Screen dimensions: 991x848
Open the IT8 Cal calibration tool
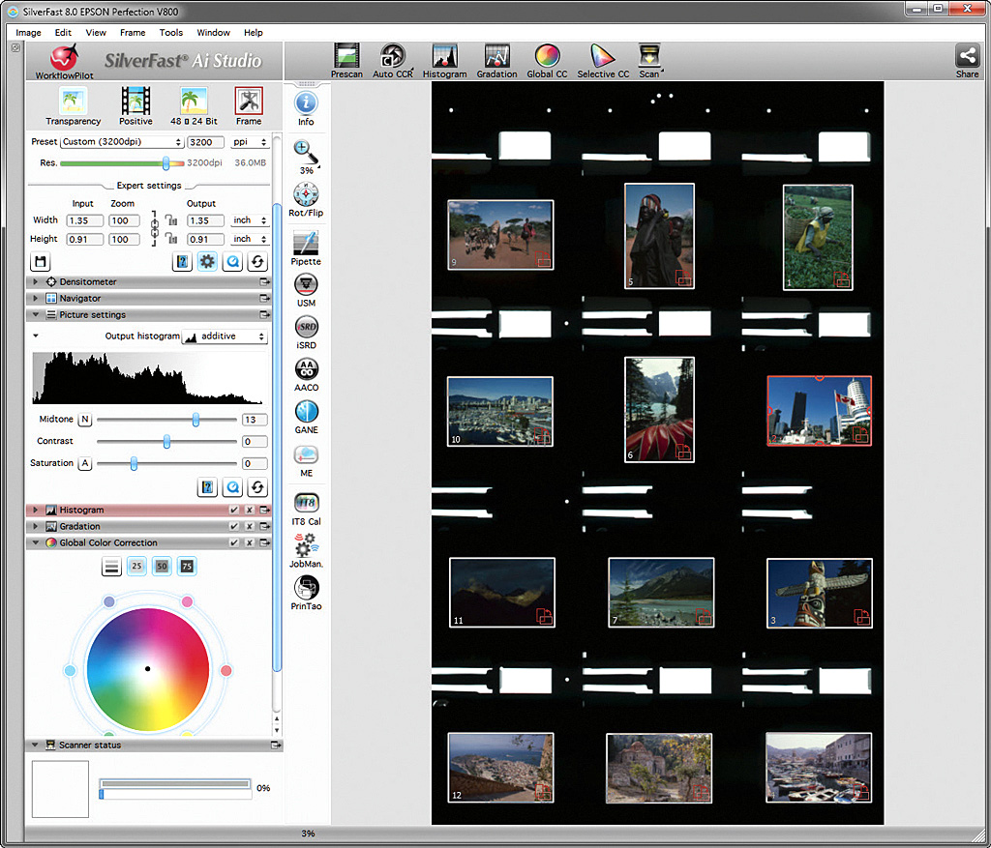pyautogui.click(x=306, y=506)
